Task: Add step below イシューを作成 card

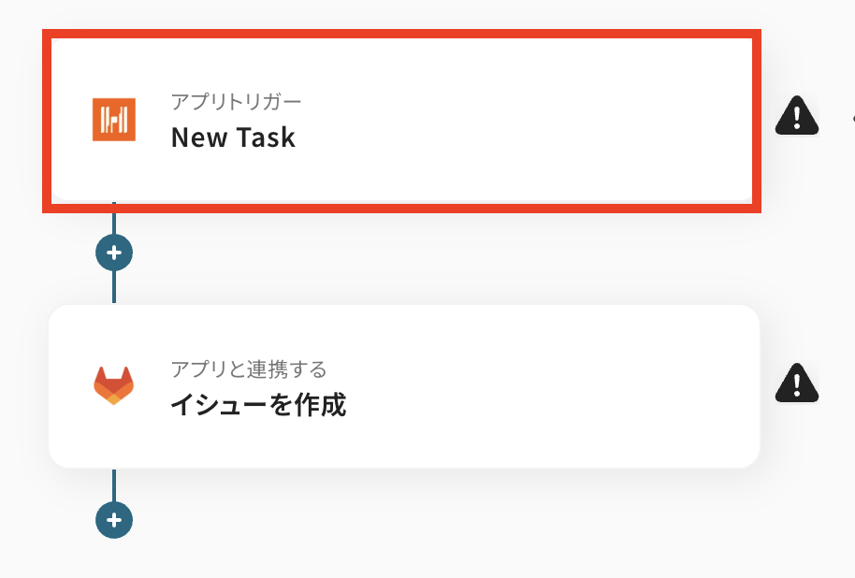Action: click(114, 520)
